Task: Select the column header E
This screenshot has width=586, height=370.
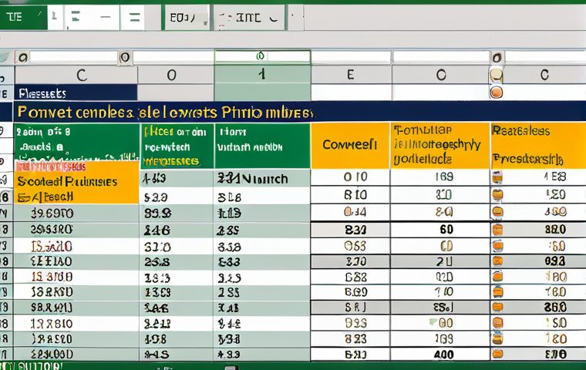Action: 351,75
